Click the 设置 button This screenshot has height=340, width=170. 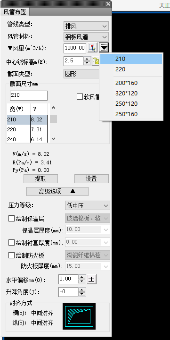pos(91,178)
